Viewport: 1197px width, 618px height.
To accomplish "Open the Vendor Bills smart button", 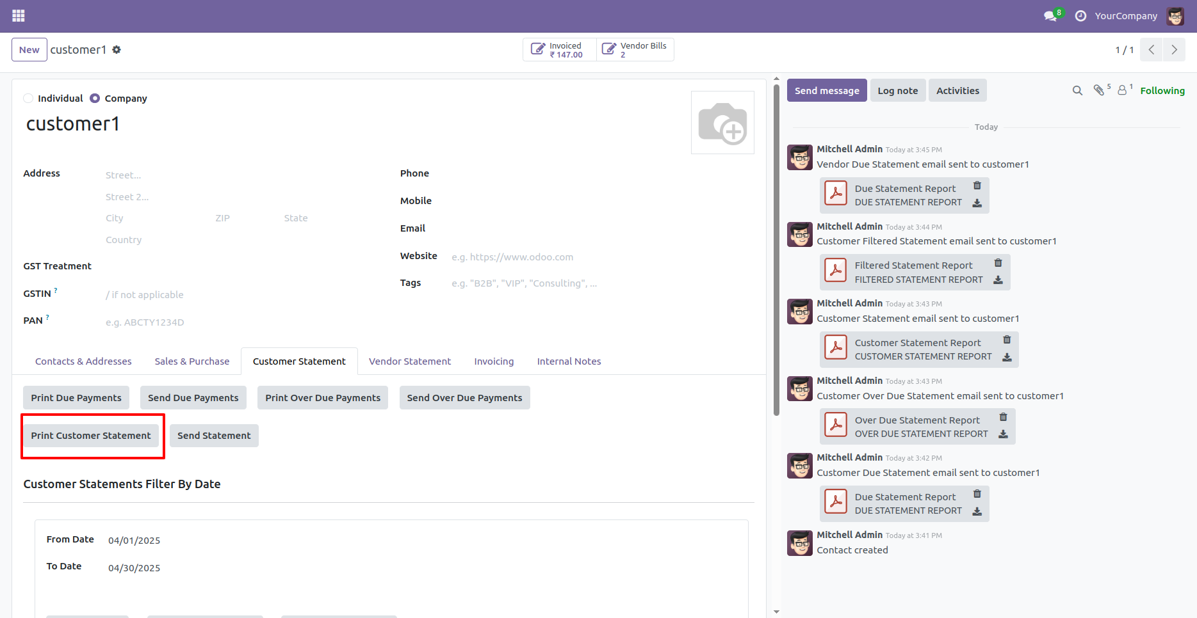I will 634,49.
